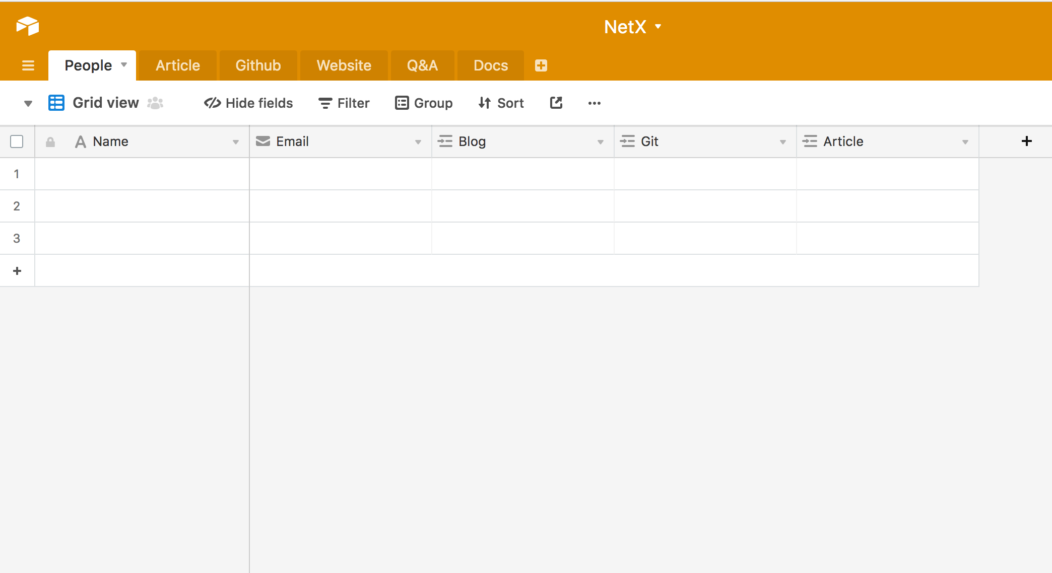
Task: Add a new field with the plus column
Action: pyautogui.click(x=1026, y=141)
